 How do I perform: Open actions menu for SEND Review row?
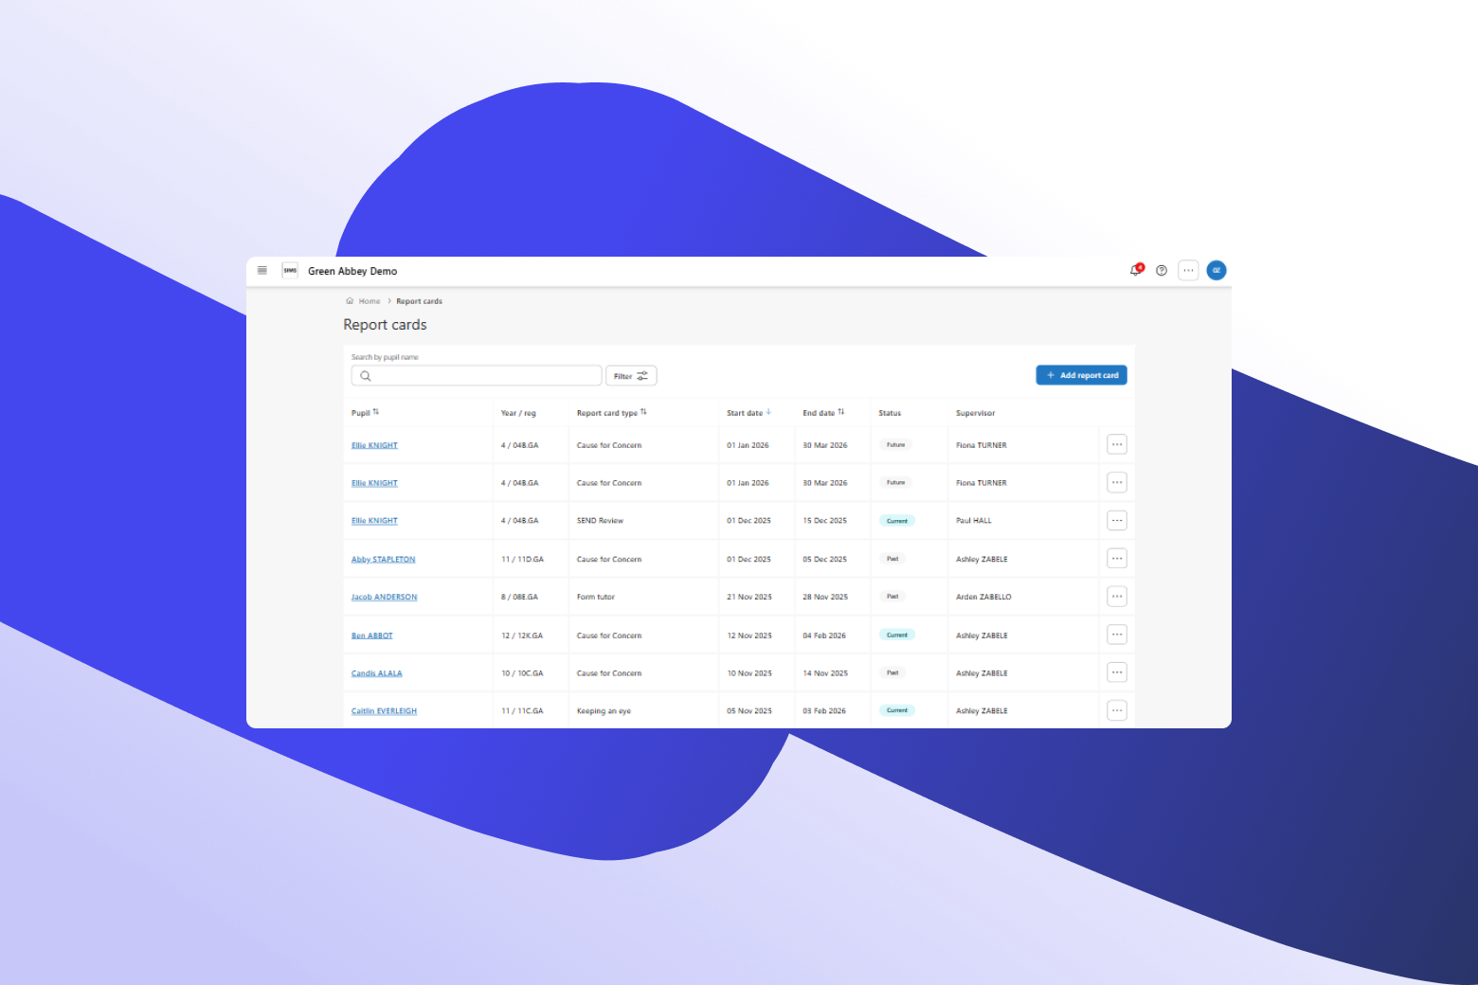[x=1117, y=521]
